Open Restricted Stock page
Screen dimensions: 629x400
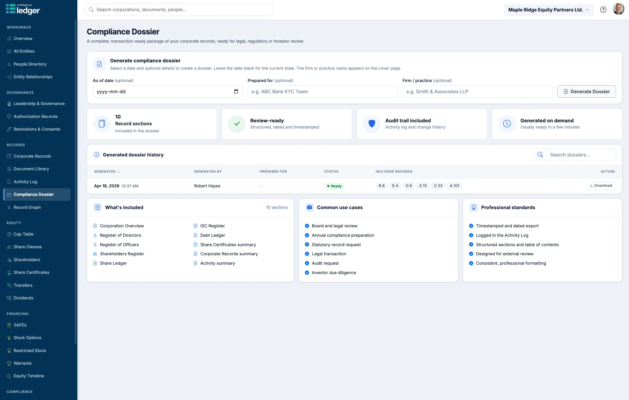37,351
